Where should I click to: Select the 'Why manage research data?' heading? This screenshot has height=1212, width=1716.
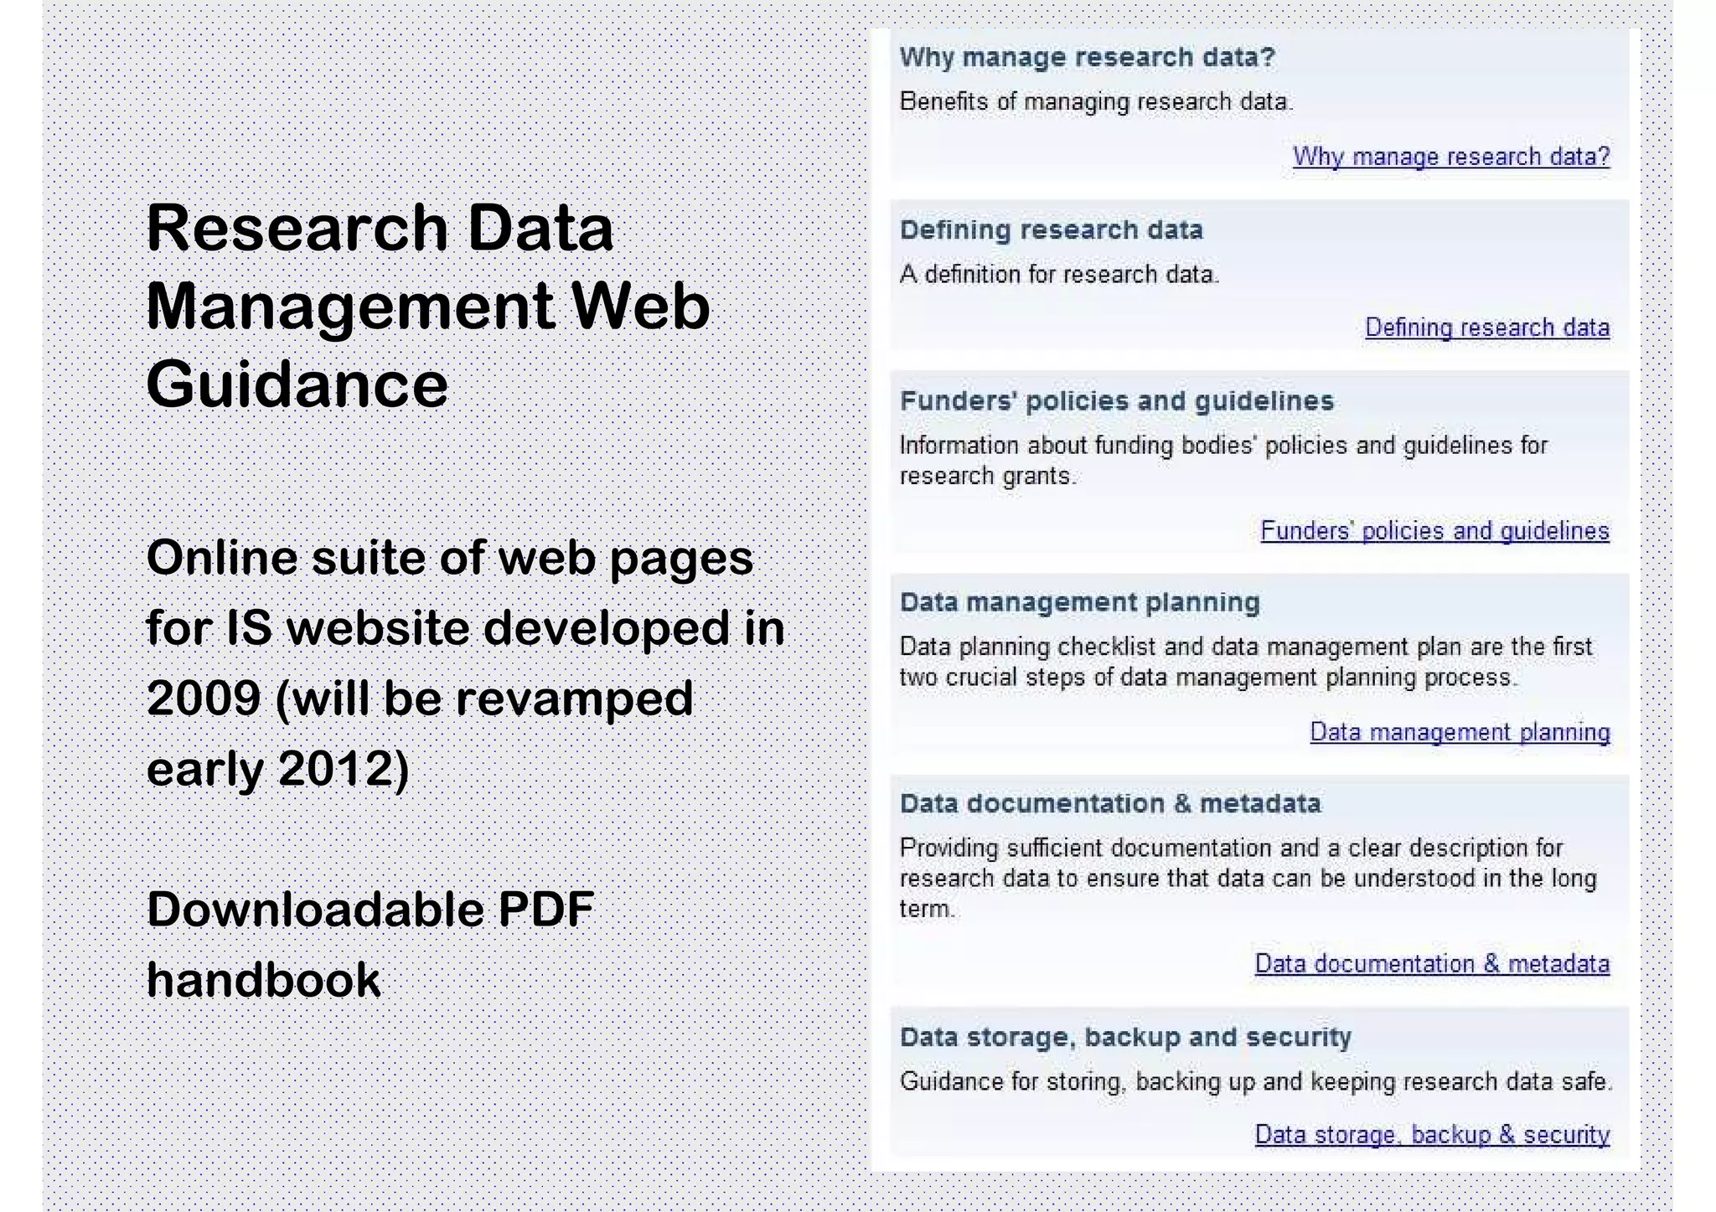click(x=1087, y=57)
